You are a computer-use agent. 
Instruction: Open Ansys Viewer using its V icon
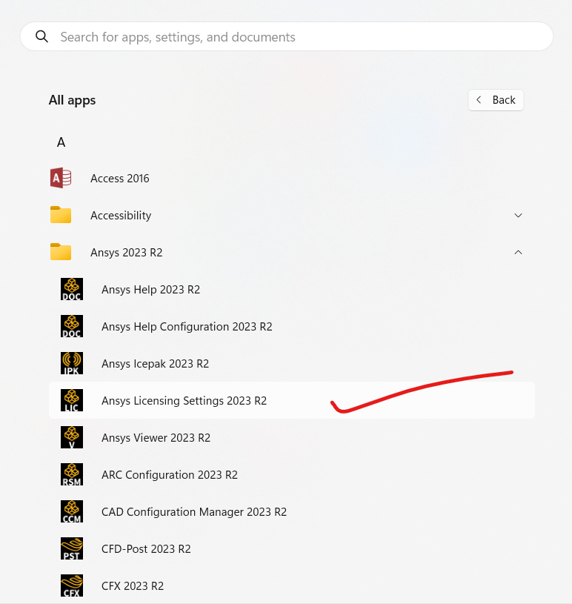point(71,437)
